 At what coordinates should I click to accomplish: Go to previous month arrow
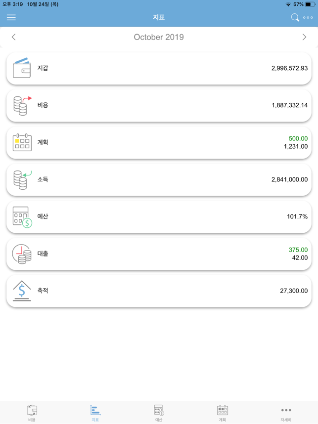coord(14,37)
